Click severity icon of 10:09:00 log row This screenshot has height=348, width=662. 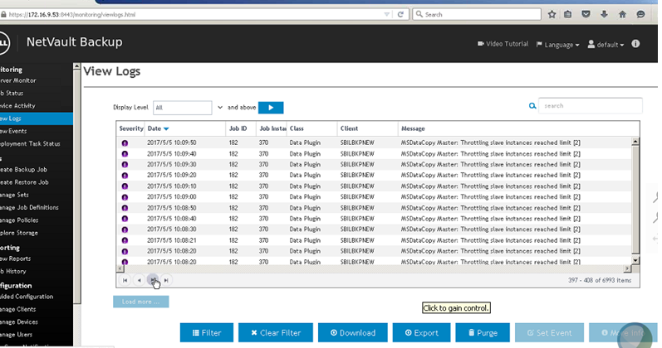[x=125, y=197]
